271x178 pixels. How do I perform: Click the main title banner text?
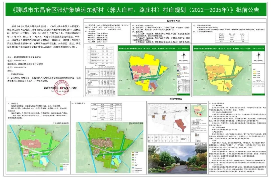pyautogui.click(x=135, y=10)
